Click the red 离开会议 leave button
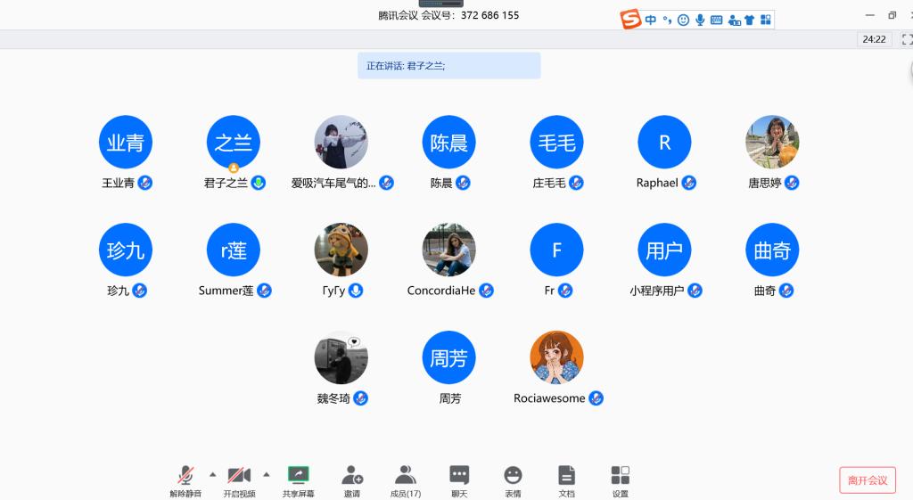913x500 pixels. 867,480
